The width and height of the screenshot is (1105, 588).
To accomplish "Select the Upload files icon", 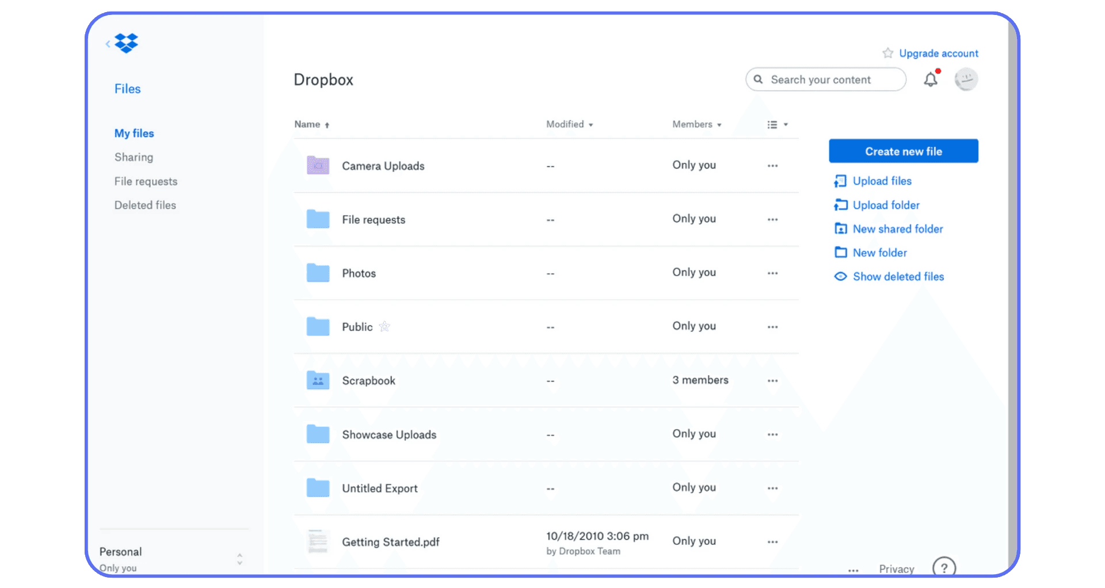I will 840,181.
